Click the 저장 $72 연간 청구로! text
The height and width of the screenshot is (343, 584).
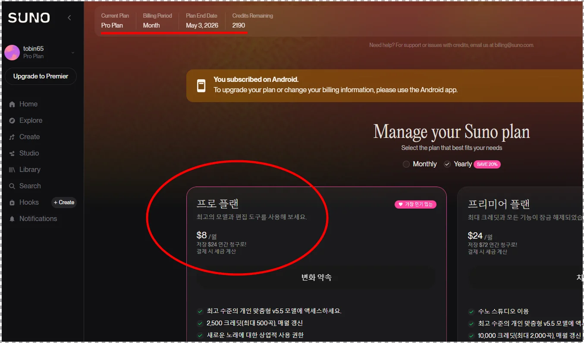pos(493,245)
